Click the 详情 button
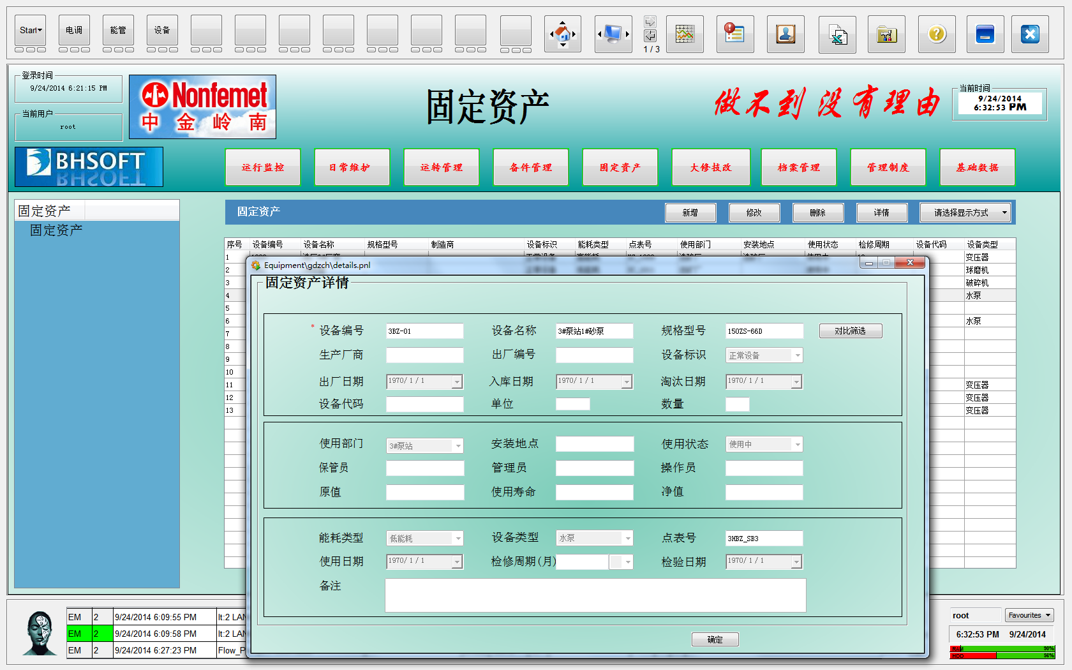This screenshot has width=1072, height=670. point(882,212)
